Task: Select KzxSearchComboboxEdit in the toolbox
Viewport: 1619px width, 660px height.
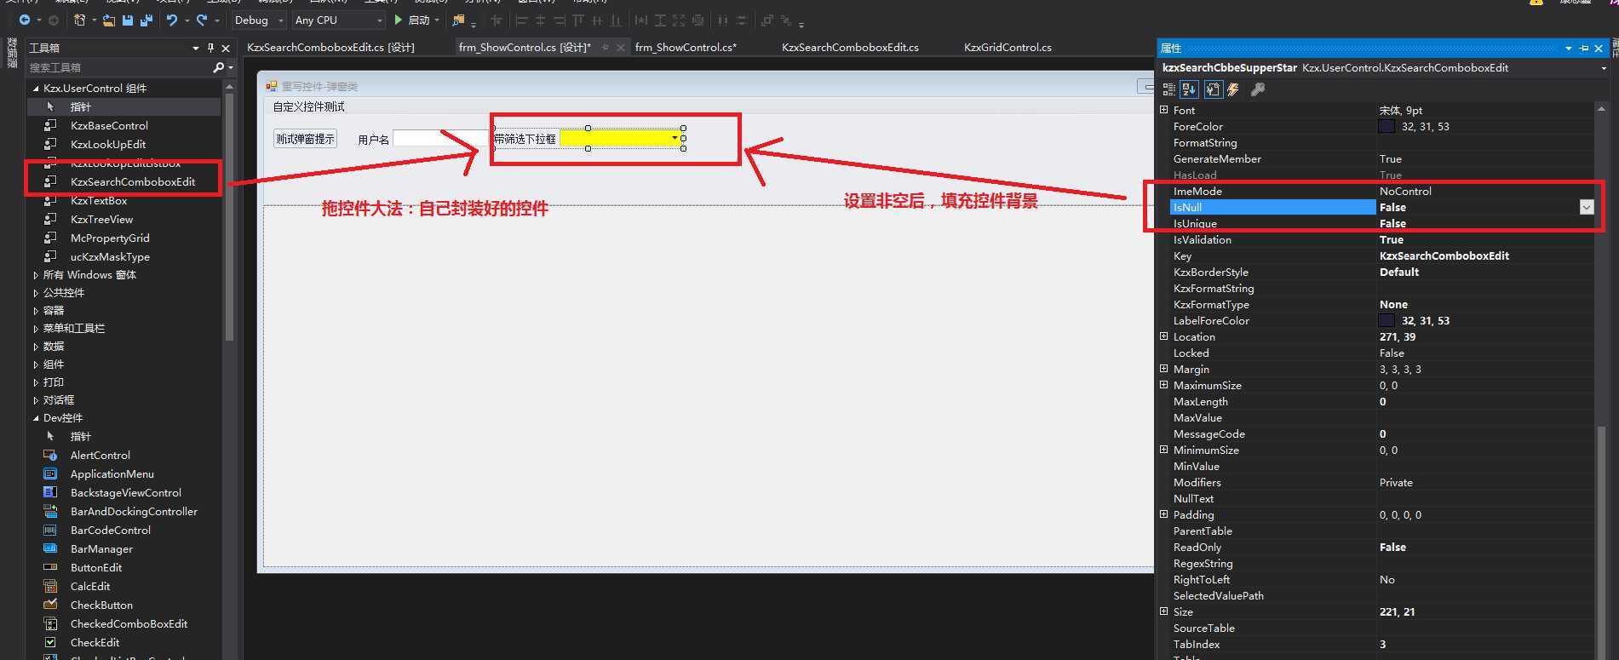Action: pos(132,181)
